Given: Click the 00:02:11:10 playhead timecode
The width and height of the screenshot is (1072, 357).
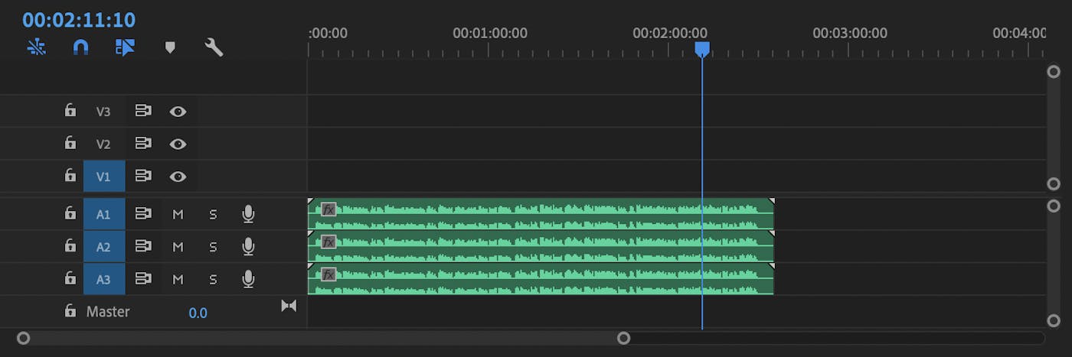Looking at the screenshot, I should click(x=79, y=19).
